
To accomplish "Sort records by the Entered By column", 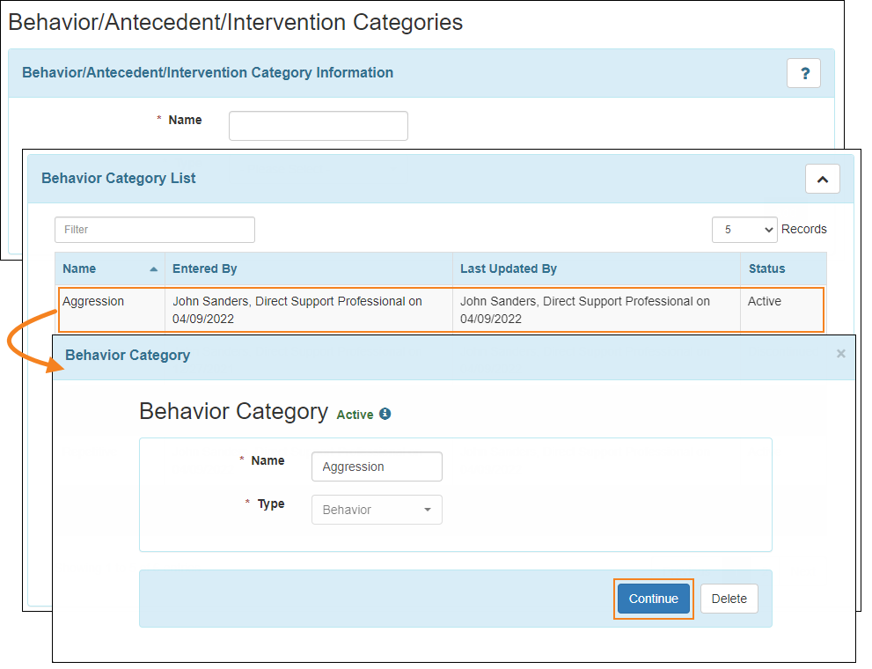I will point(205,269).
